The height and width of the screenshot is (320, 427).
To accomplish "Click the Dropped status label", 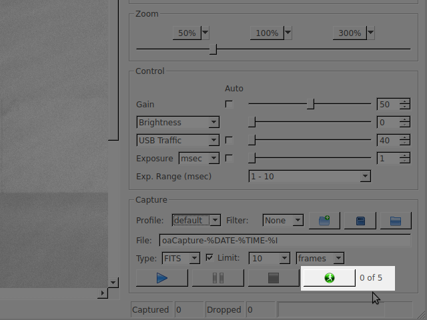I will pyautogui.click(x=224, y=309).
